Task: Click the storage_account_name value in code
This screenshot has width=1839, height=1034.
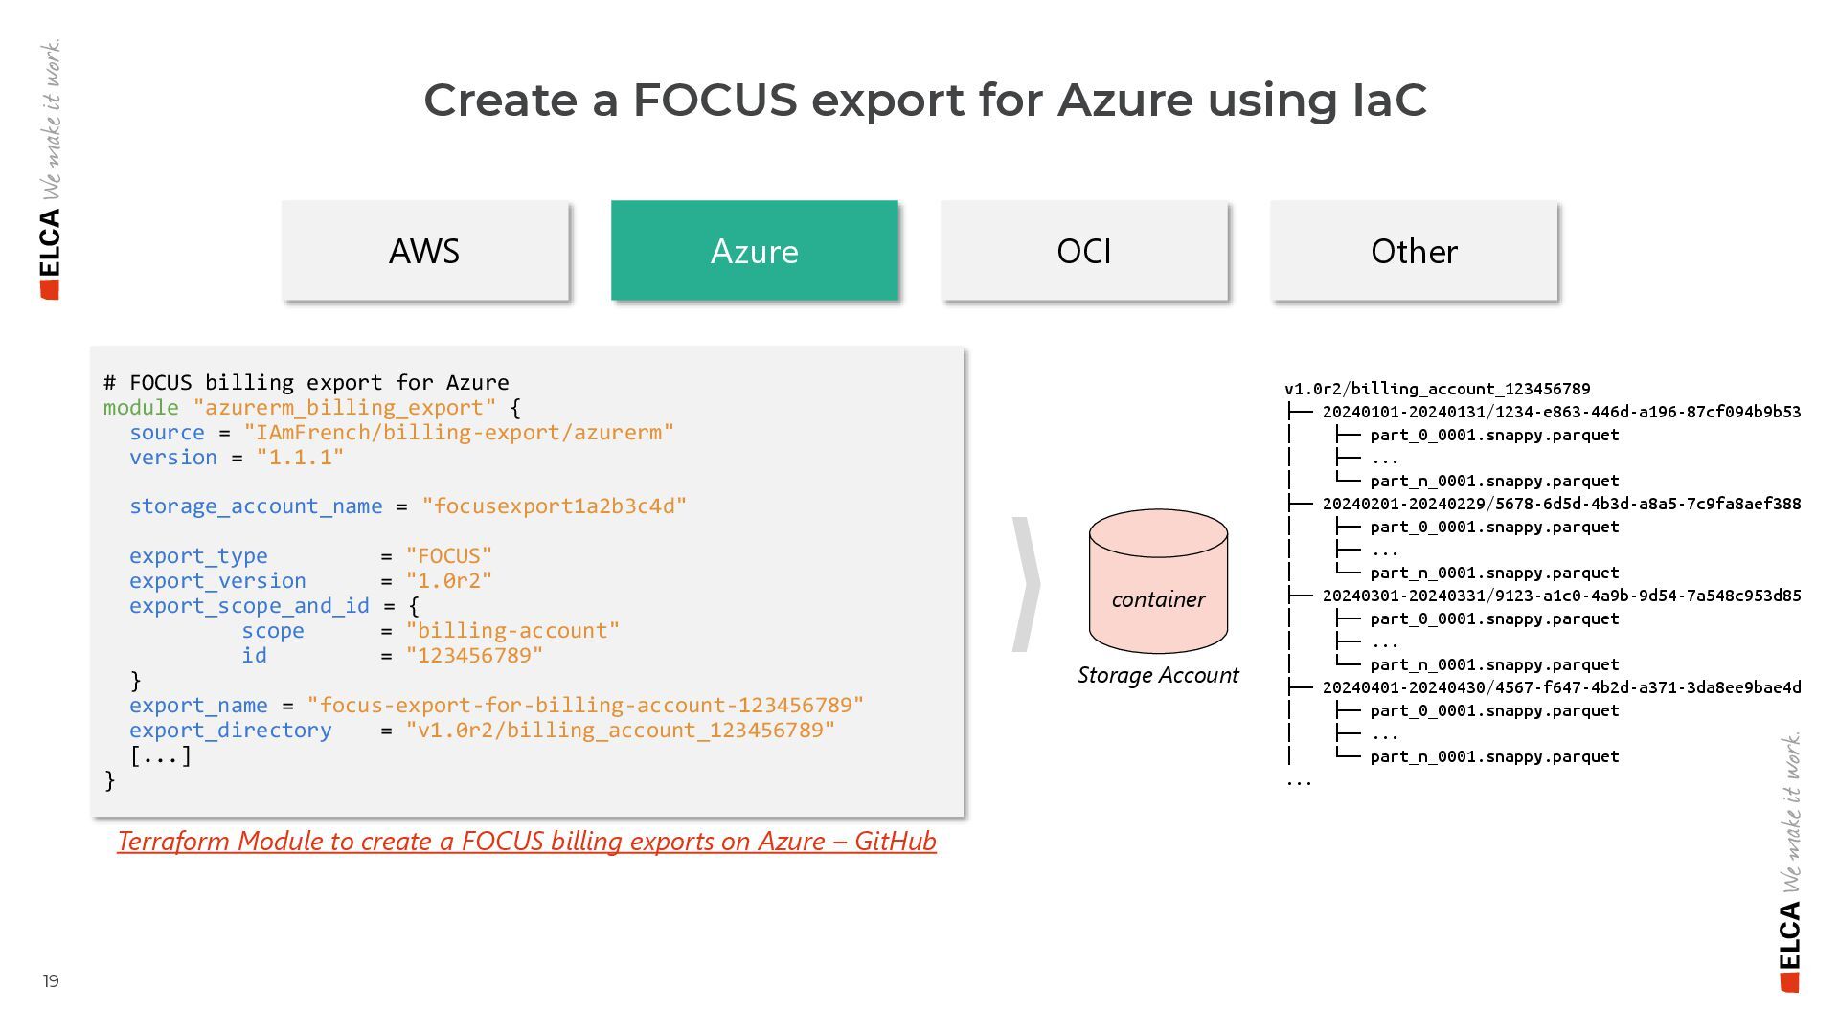Action: point(554,506)
